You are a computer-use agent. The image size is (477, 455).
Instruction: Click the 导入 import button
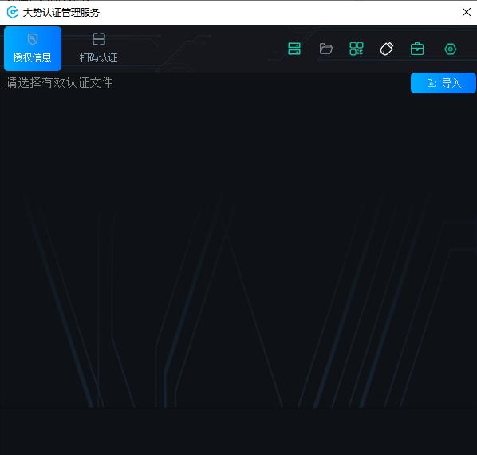[443, 83]
